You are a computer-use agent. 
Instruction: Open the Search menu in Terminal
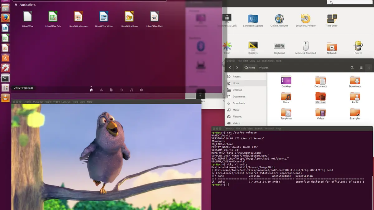(259, 128)
